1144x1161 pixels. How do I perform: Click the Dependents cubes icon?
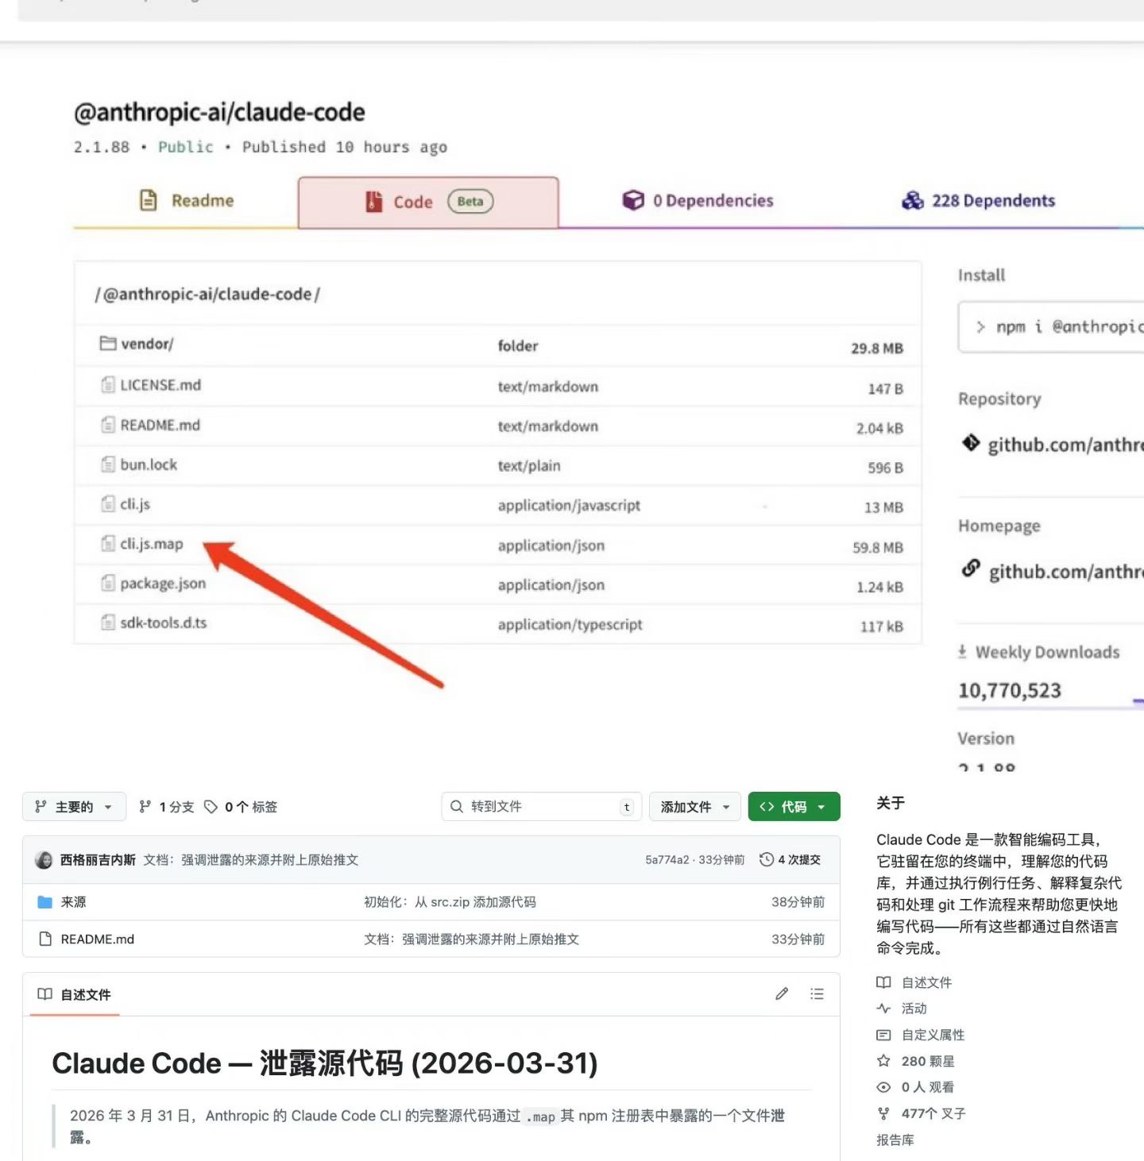click(x=913, y=200)
